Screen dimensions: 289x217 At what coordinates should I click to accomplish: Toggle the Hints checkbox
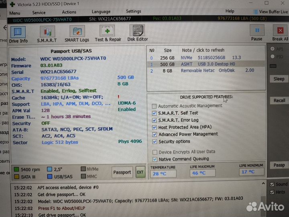273,192
